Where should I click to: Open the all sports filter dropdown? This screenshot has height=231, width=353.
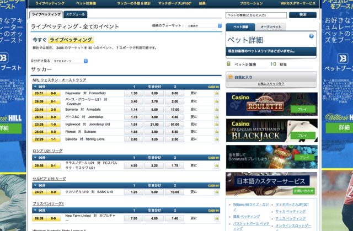(69, 61)
